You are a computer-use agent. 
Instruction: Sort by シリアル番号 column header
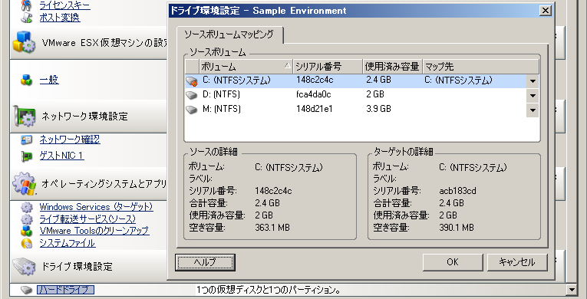(x=328, y=67)
